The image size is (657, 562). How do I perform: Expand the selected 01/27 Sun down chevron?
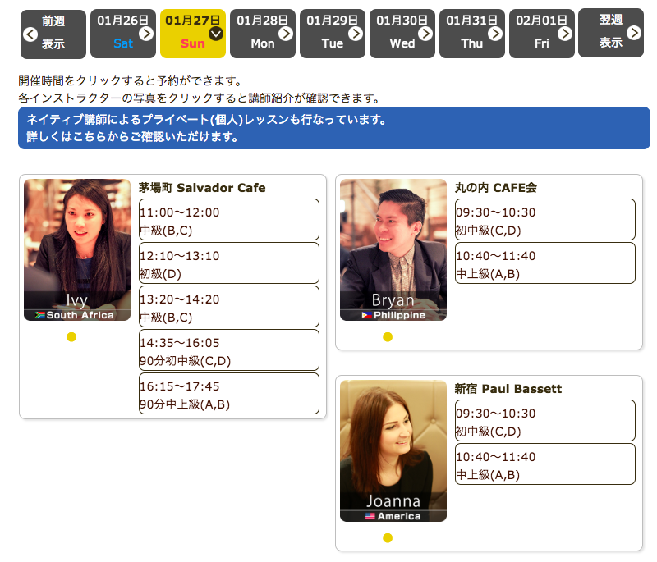(x=216, y=34)
